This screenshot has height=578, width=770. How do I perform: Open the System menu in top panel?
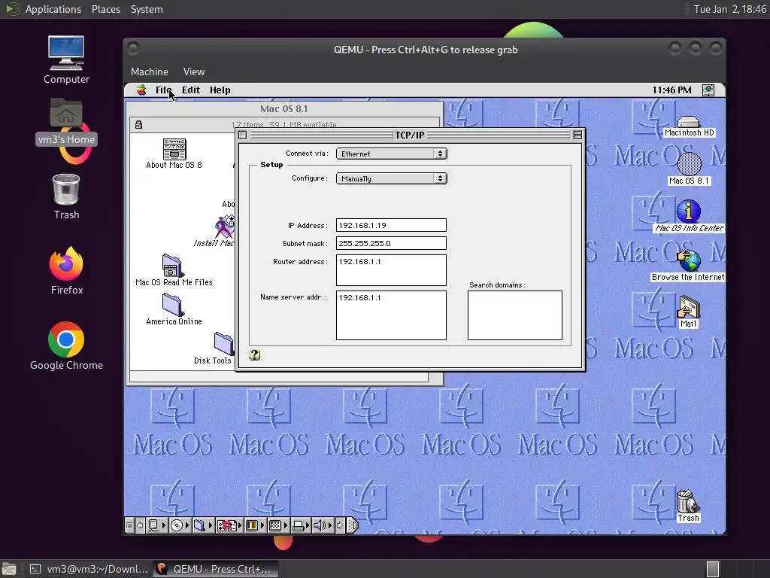pyautogui.click(x=147, y=9)
